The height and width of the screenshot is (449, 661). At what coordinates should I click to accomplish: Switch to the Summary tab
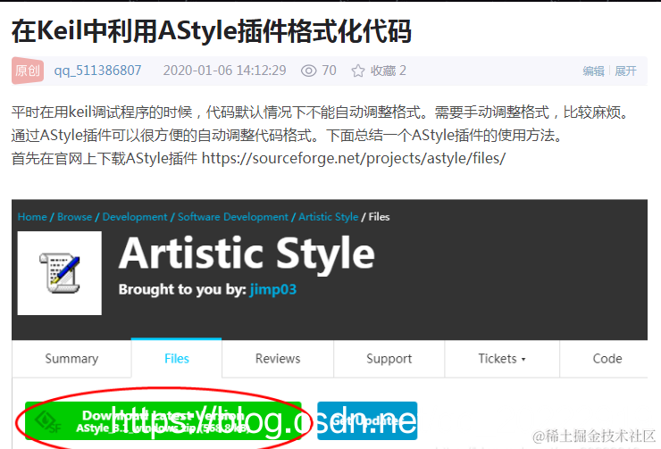[71, 359]
